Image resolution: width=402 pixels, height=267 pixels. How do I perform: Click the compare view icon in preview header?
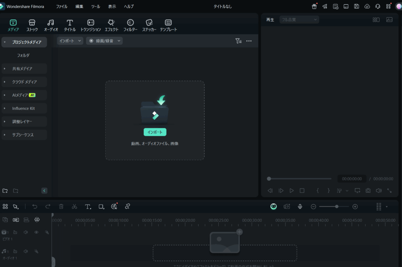coord(376,20)
